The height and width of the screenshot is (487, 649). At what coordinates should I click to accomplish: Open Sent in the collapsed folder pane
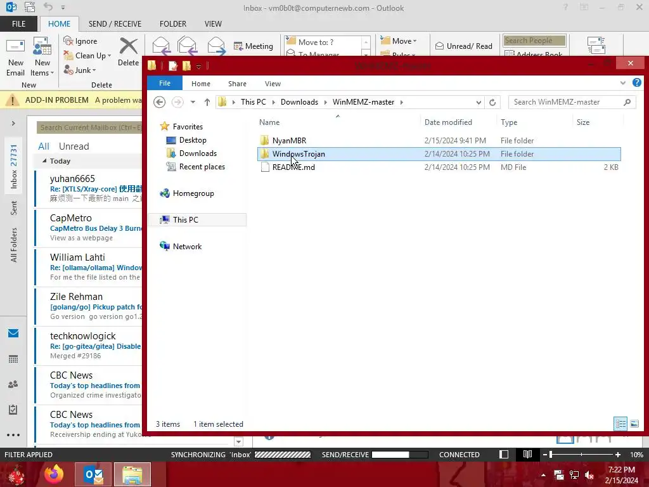(14, 208)
